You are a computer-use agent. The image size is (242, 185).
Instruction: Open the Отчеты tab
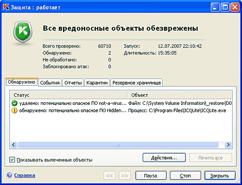pyautogui.click(x=73, y=83)
